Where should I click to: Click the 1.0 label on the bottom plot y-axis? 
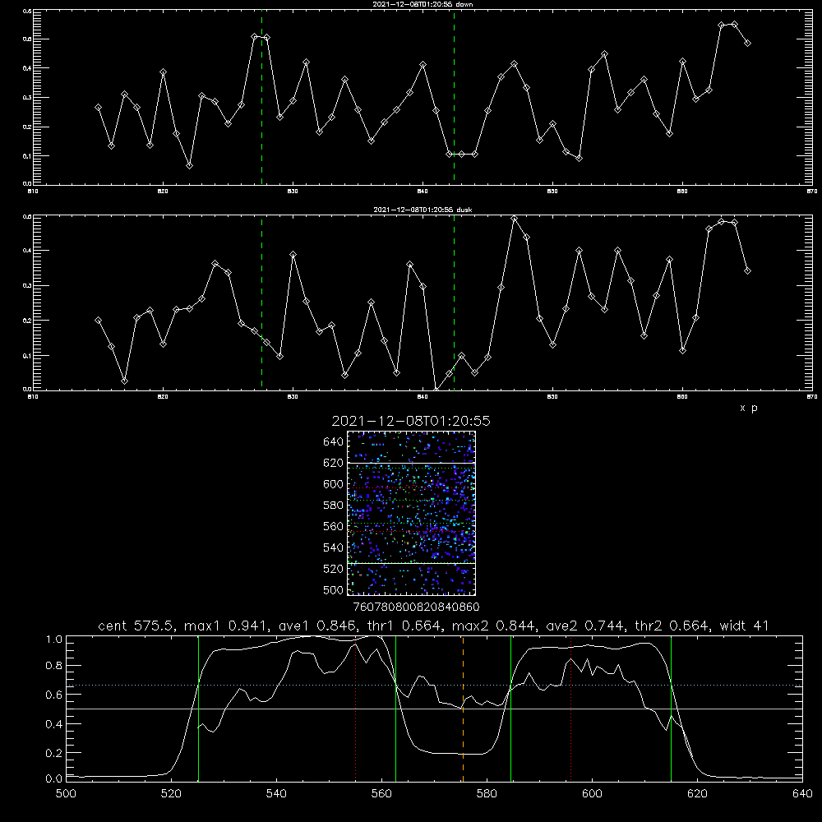(54, 640)
